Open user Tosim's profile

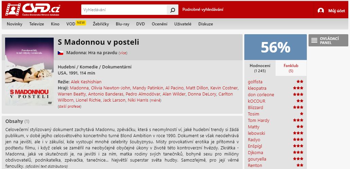coord(253,114)
